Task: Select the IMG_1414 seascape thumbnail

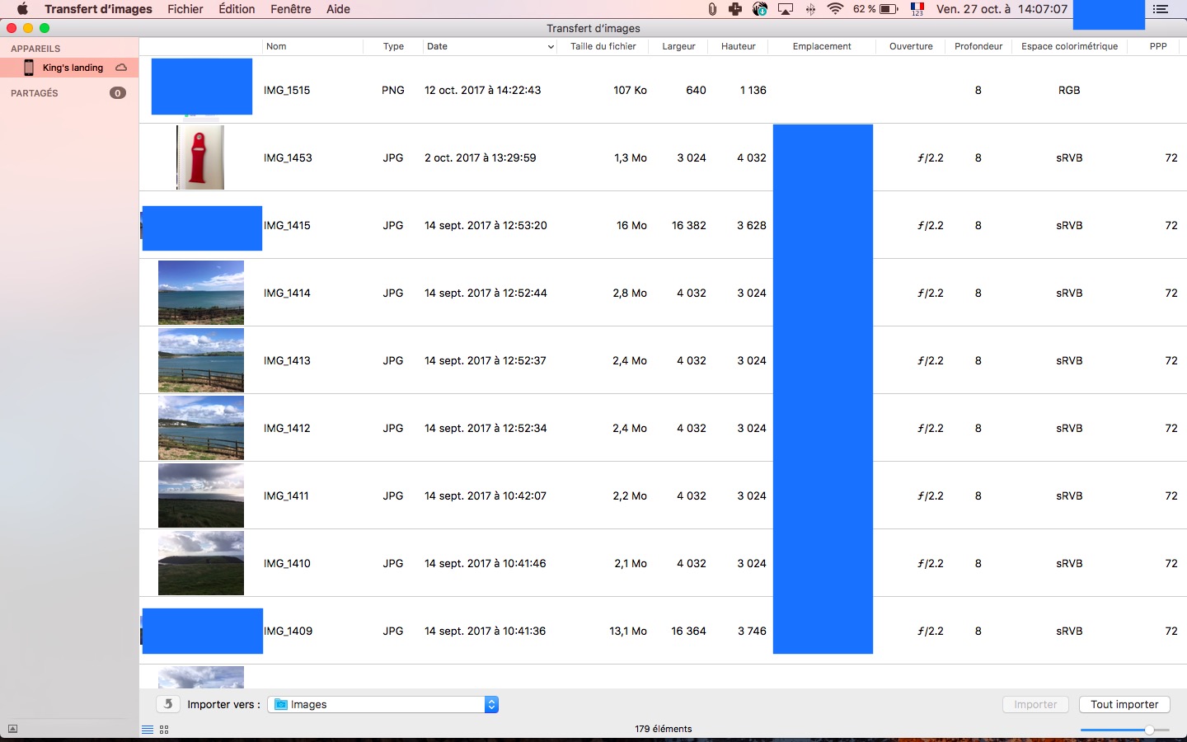Action: (x=201, y=293)
